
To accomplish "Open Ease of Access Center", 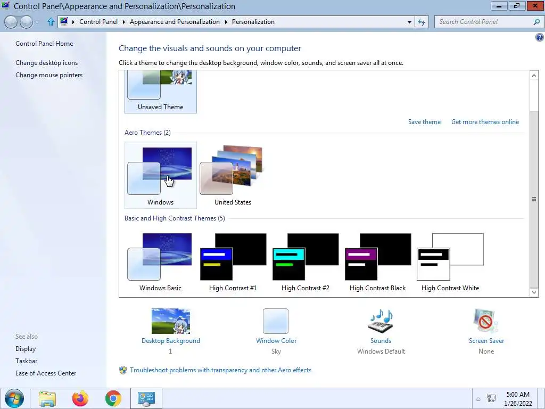I will point(46,373).
